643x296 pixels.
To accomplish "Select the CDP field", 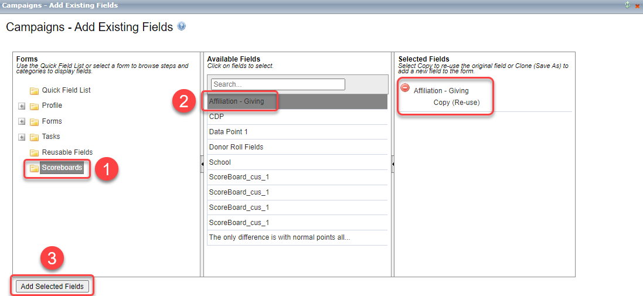I will [x=216, y=117].
